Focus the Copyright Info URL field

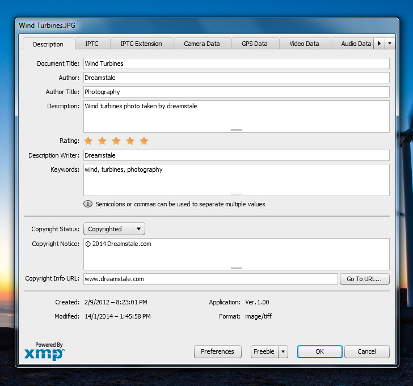tap(210, 279)
